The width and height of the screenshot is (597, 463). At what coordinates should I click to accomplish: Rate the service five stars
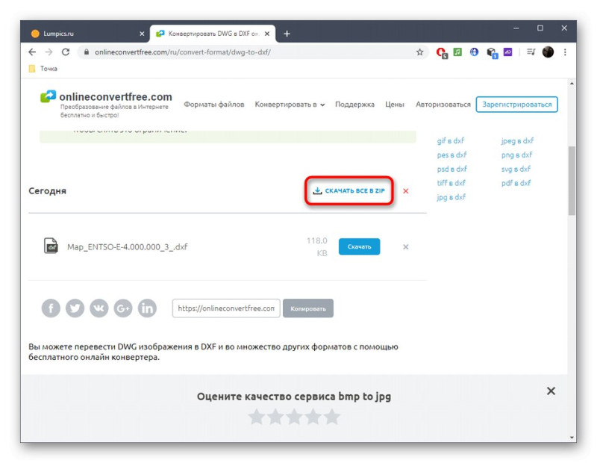[332, 417]
